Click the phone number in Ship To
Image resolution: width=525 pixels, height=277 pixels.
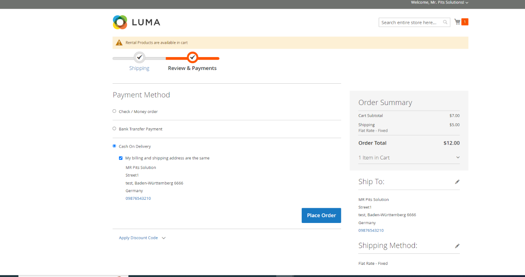click(371, 231)
